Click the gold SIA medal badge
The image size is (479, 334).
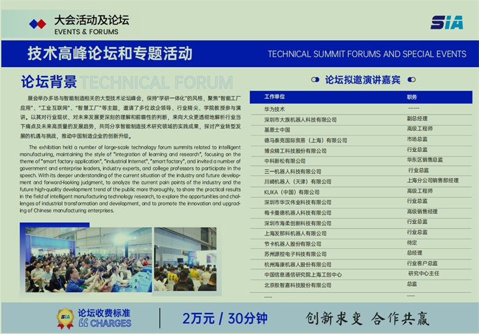(65, 319)
